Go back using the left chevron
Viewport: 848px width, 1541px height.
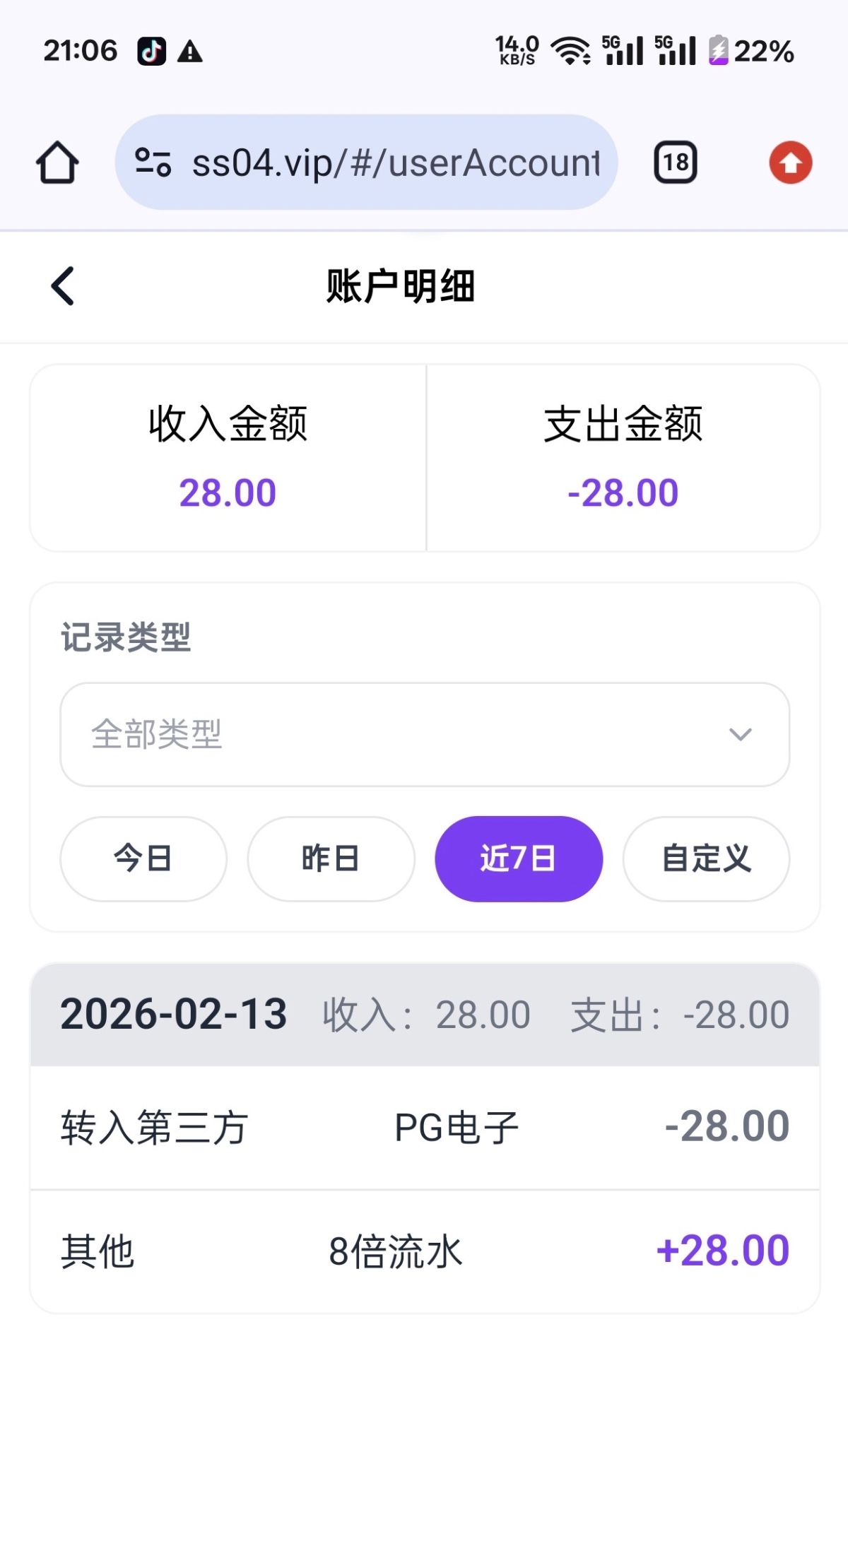click(x=63, y=286)
